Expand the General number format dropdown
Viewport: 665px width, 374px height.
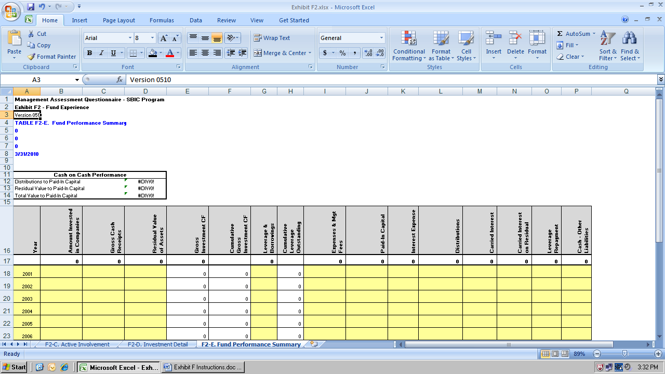tap(381, 38)
